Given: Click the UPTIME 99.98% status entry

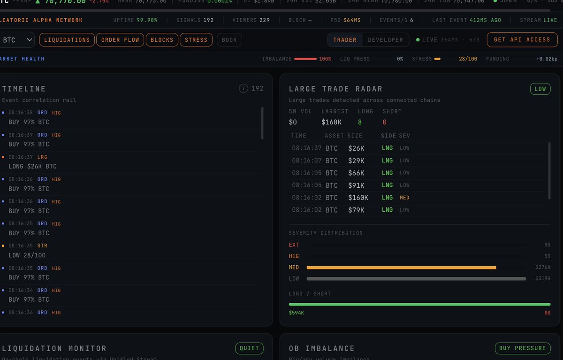Looking at the screenshot, I should [x=136, y=20].
